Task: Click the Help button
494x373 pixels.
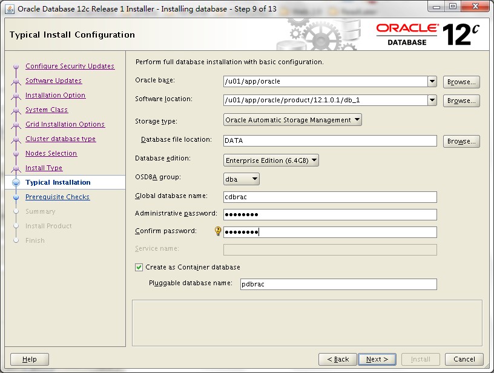Action: click(30, 359)
